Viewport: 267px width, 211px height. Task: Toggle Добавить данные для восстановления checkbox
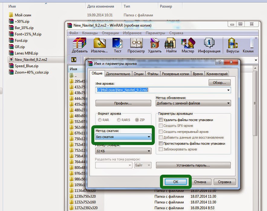click(161, 137)
